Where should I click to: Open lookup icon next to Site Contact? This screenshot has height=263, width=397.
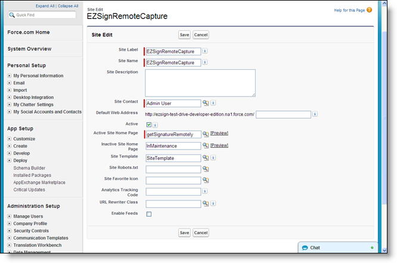point(206,103)
